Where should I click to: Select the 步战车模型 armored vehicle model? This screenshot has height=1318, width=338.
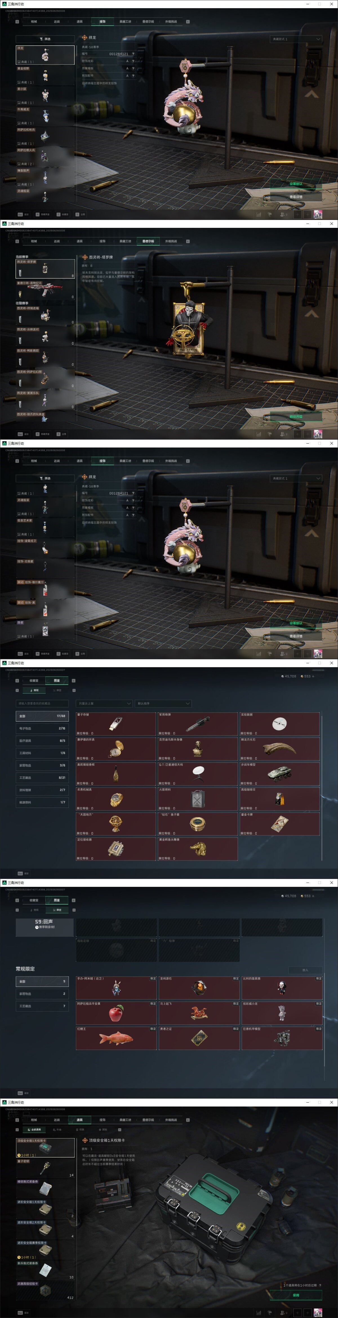pos(280,774)
